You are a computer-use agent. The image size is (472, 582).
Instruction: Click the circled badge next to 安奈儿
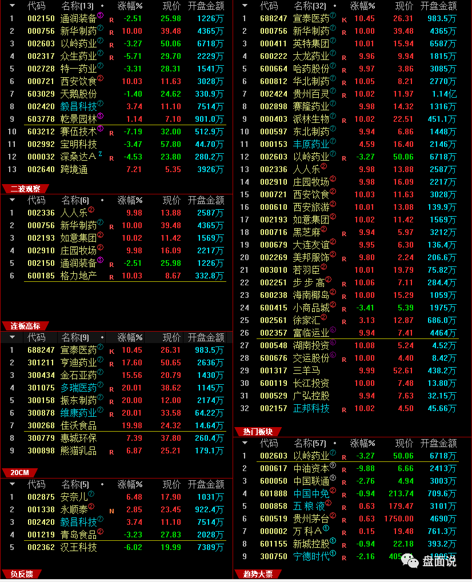coord(91,494)
